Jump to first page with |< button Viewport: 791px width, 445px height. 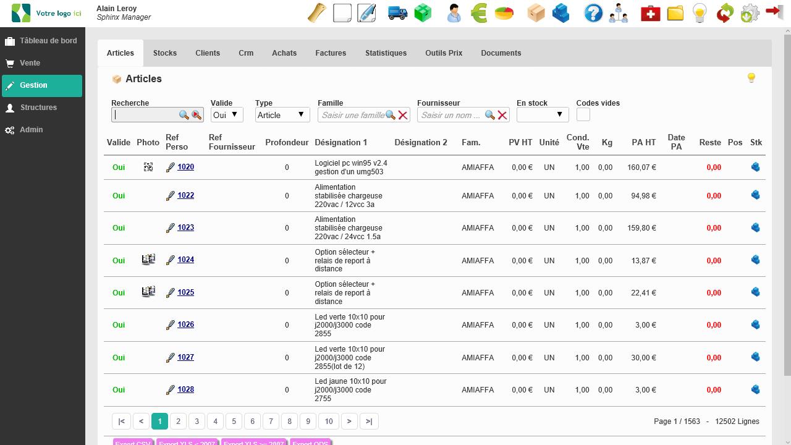(122, 421)
